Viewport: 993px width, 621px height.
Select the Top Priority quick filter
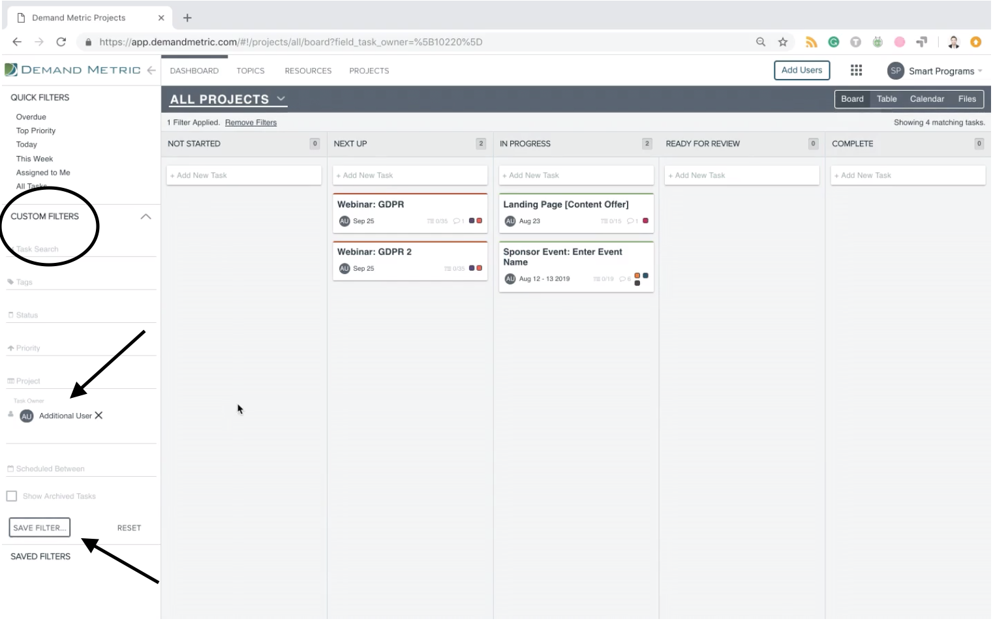[36, 130]
